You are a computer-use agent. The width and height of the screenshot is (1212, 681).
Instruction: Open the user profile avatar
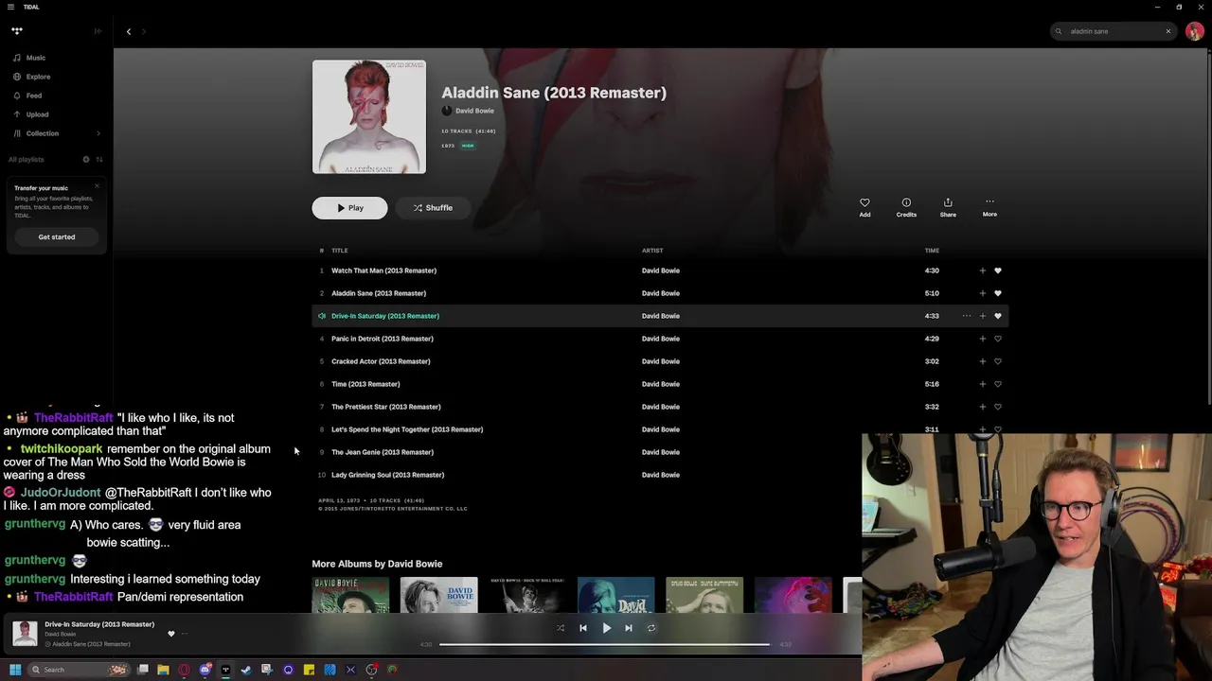click(x=1194, y=31)
